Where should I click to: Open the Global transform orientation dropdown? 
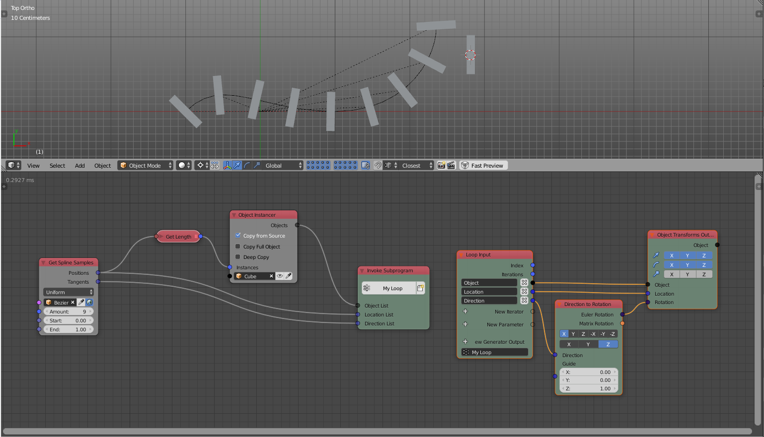click(x=283, y=165)
